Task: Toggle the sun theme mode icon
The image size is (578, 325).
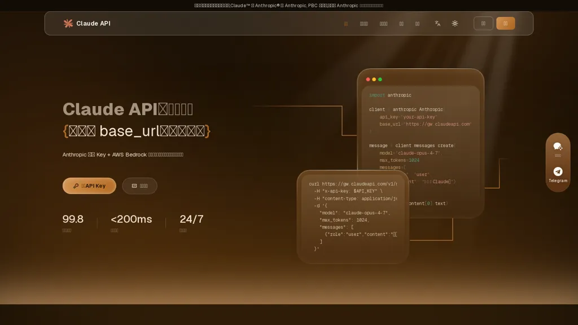Action: (x=455, y=23)
